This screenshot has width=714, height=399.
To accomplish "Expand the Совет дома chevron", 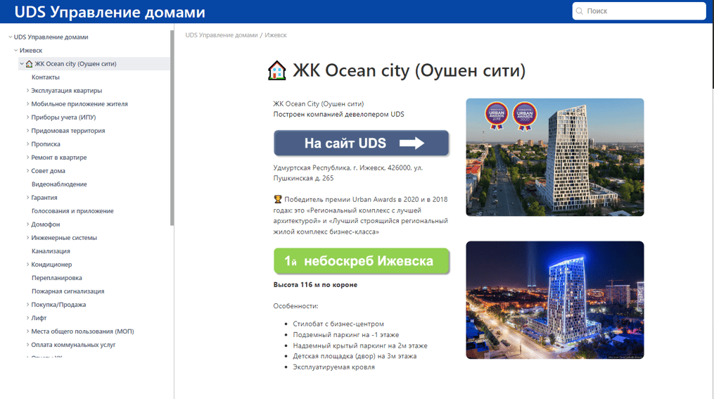I will pos(27,171).
